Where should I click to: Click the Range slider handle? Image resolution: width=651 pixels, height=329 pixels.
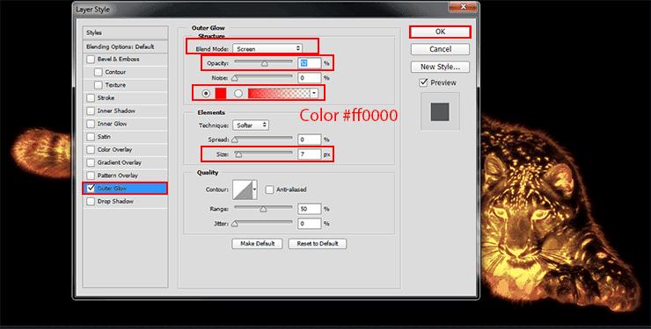tap(263, 210)
